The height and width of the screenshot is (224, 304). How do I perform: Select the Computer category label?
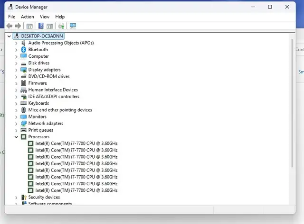[x=38, y=56]
